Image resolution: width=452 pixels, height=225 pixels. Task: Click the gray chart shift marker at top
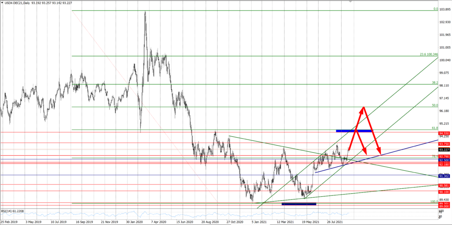pos(351,2)
